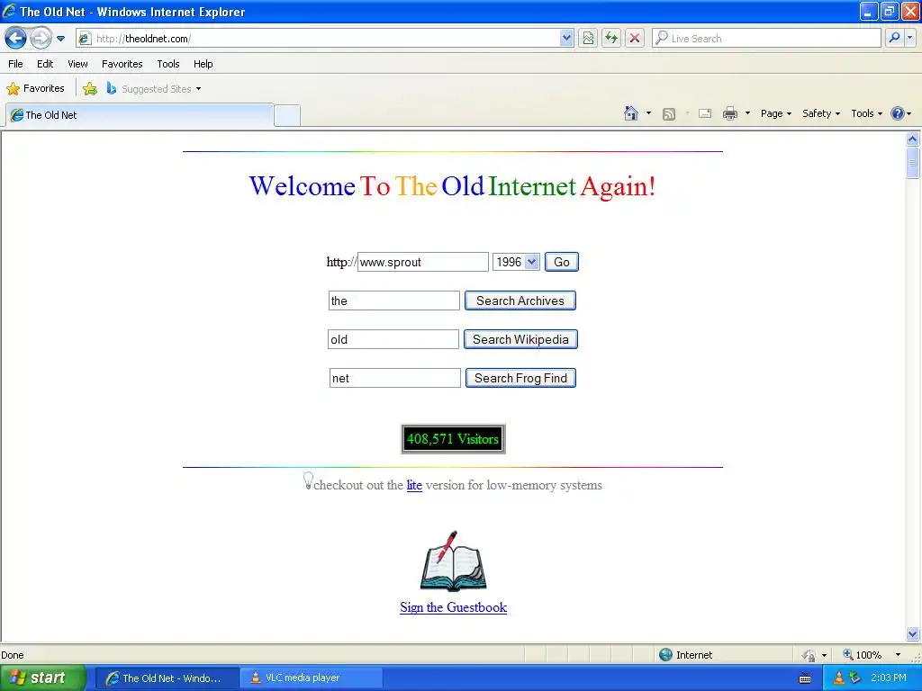Click the Welcome To The Old Internet heading
Image resolution: width=922 pixels, height=691 pixels.
point(452,186)
